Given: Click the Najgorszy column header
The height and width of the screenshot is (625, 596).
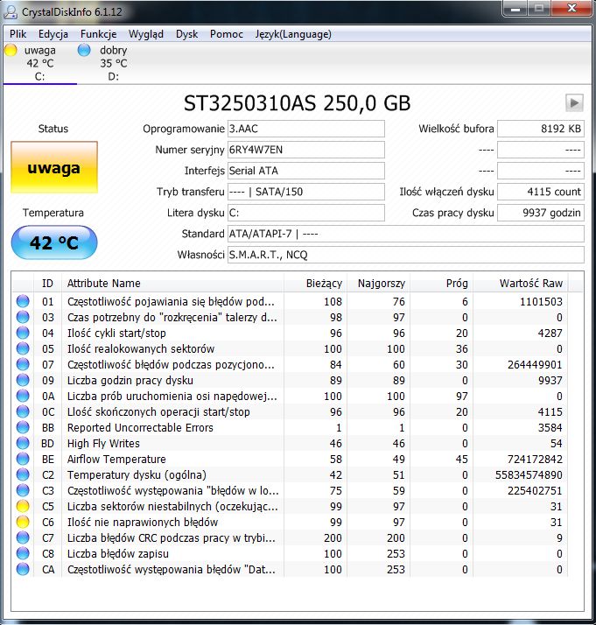Looking at the screenshot, I should click(378, 283).
